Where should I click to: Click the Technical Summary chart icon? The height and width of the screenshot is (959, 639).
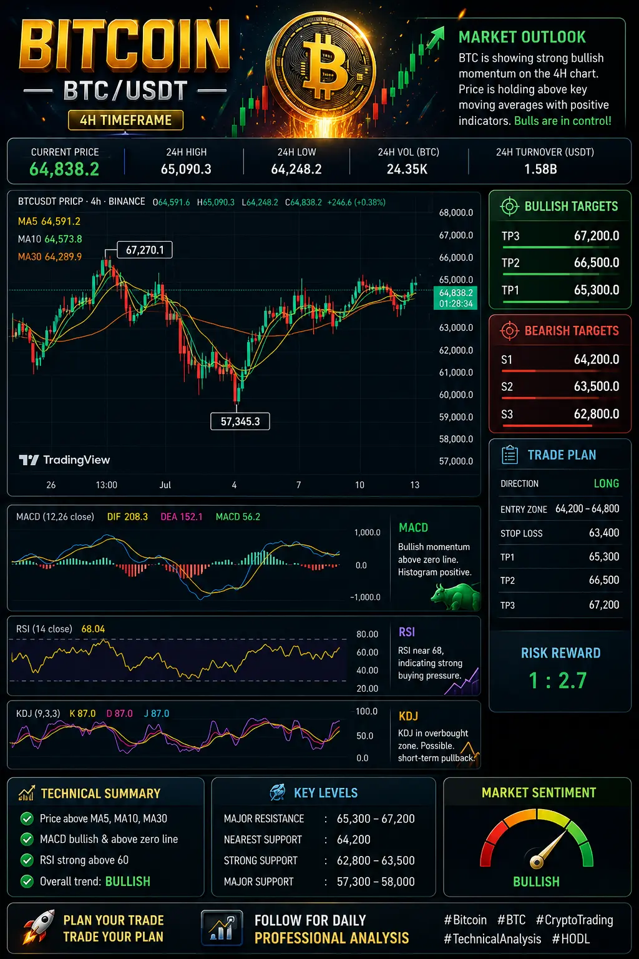click(x=27, y=794)
